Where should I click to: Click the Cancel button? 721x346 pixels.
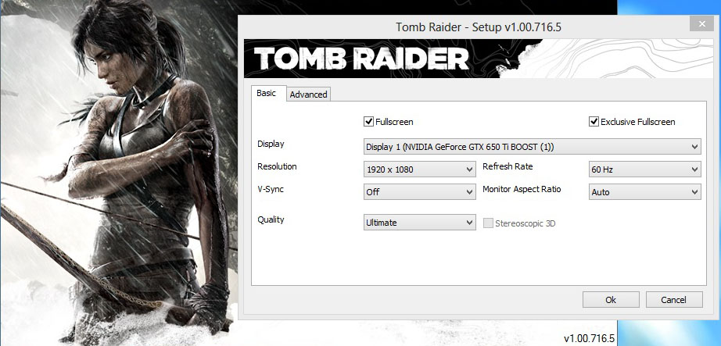pyautogui.click(x=673, y=300)
